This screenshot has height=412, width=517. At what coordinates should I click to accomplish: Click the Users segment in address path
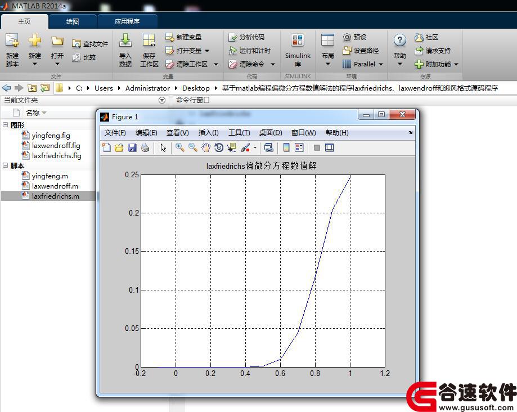(104, 88)
